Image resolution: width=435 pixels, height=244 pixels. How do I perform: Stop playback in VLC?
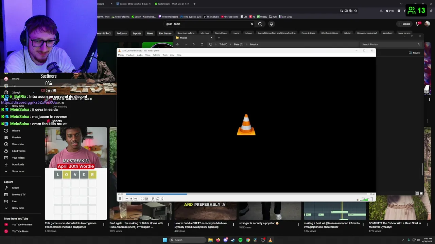click(131, 199)
